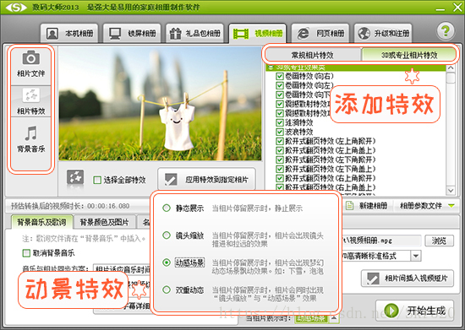The width and height of the screenshot is (465, 330).
Task: Click the random effects dice icon
Action: coord(75,178)
